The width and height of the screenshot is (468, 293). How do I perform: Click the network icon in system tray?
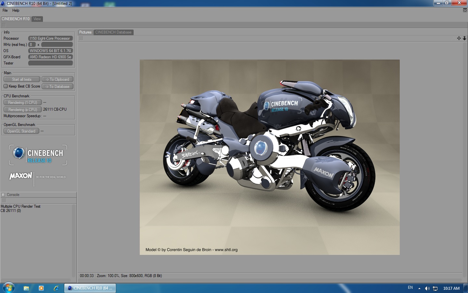[435, 288]
